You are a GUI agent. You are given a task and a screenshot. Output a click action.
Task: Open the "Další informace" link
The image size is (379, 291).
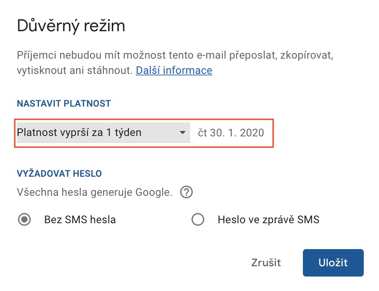[174, 70]
